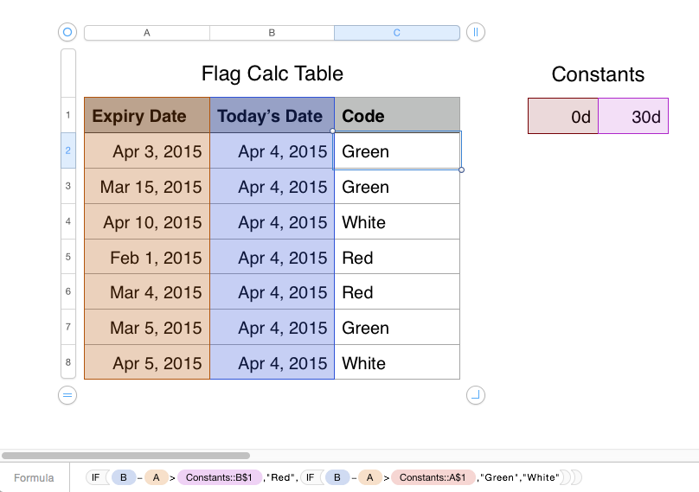699x492 pixels.
Task: Click the 30d cell in Constants table
Action: 633,117
